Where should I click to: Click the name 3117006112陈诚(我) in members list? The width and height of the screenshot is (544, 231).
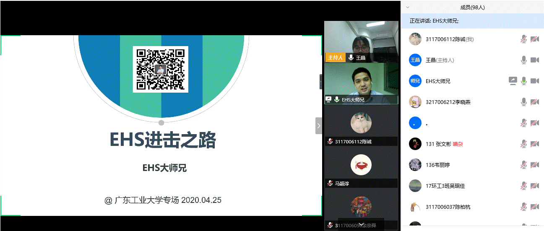pyautogui.click(x=450, y=39)
